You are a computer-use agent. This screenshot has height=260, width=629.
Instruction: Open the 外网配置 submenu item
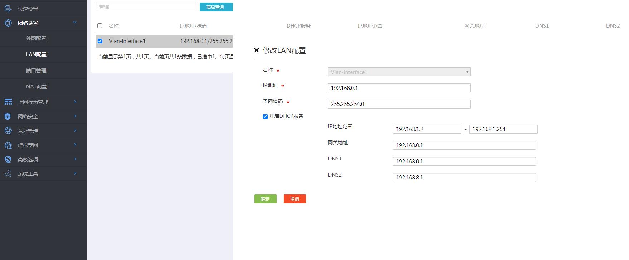(36, 38)
